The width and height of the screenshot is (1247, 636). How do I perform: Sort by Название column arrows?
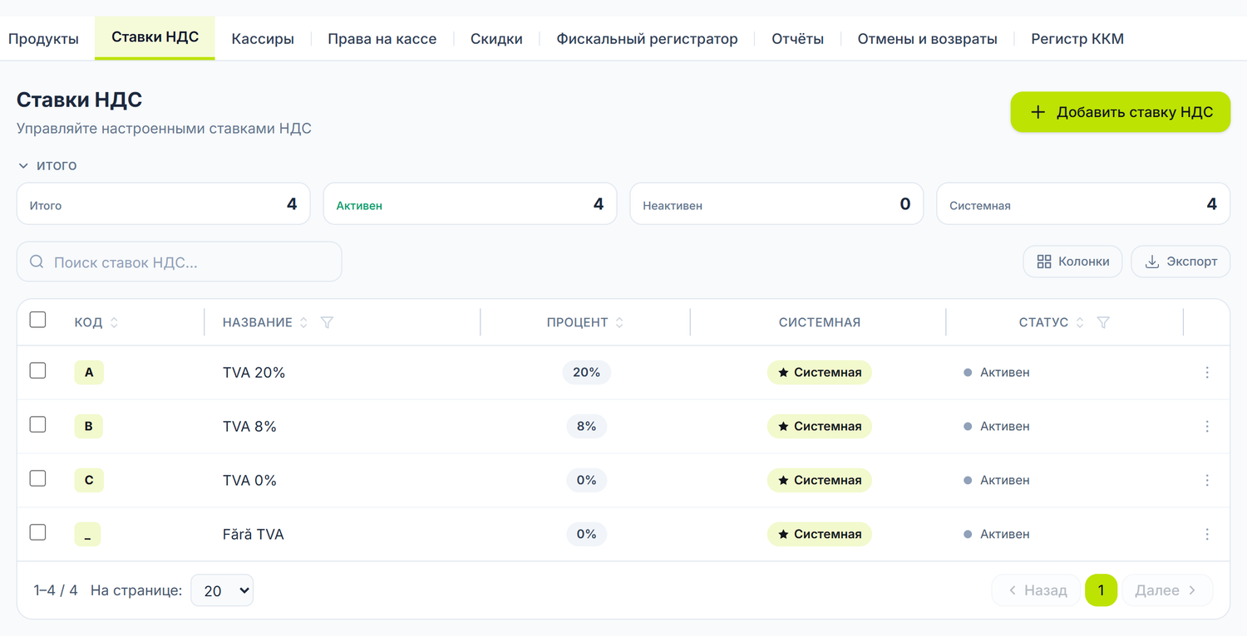click(303, 322)
